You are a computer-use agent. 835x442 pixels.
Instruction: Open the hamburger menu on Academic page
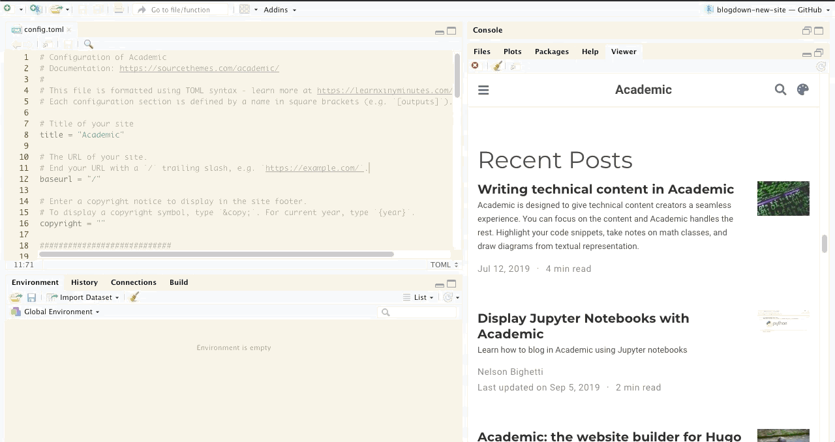(x=483, y=90)
